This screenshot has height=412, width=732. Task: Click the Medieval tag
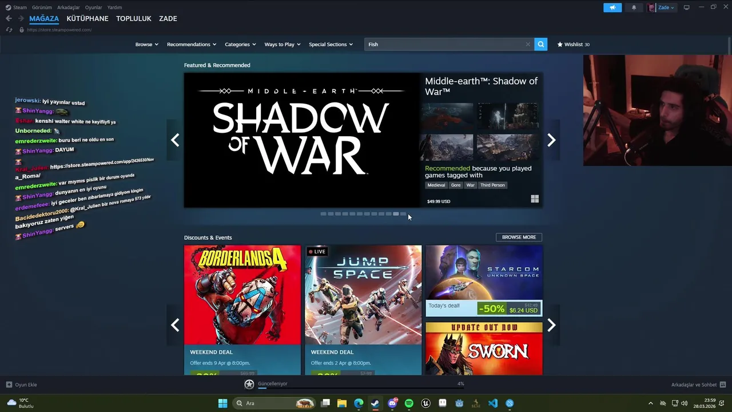pyautogui.click(x=436, y=185)
